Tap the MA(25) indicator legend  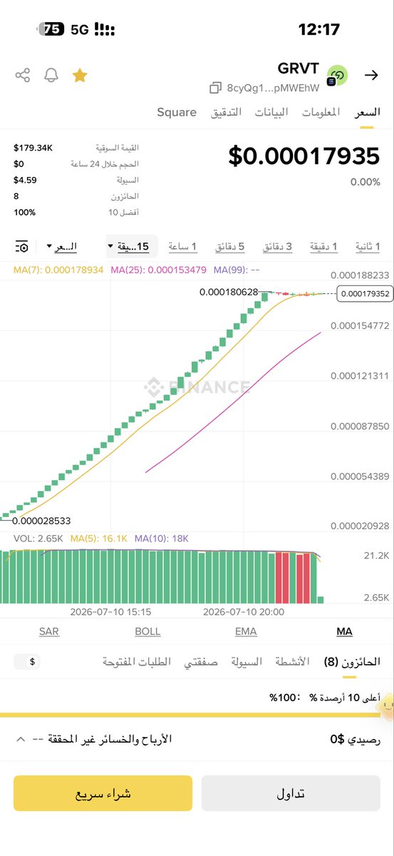coord(158,270)
